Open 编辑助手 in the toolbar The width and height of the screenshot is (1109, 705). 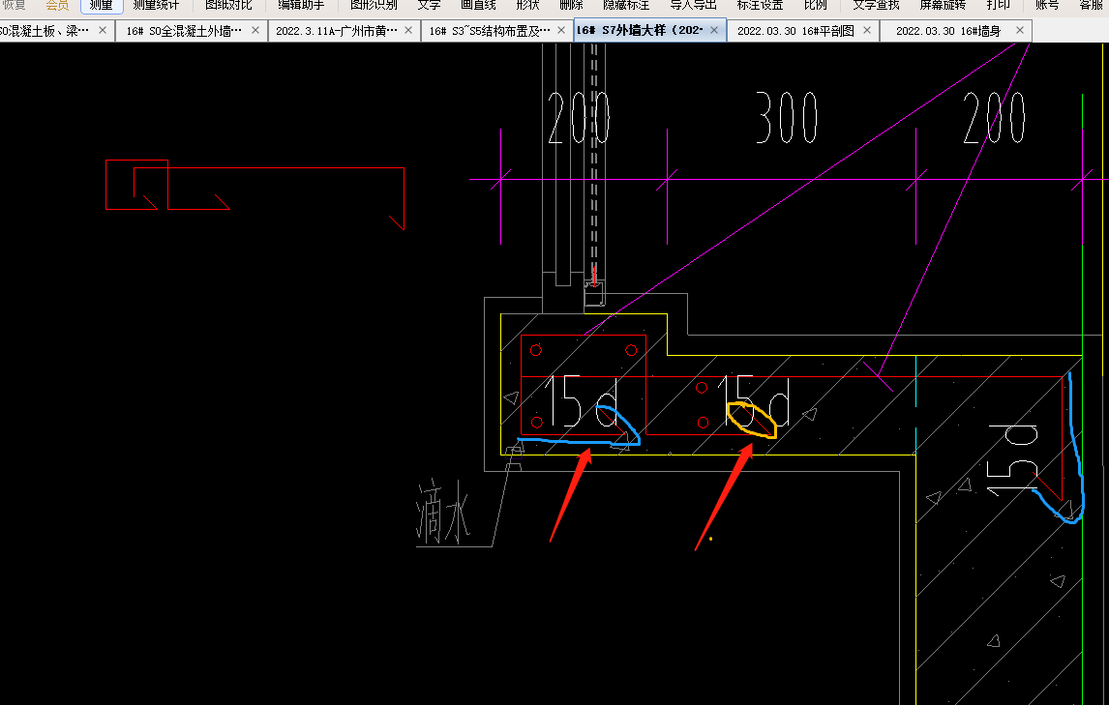pos(301,5)
